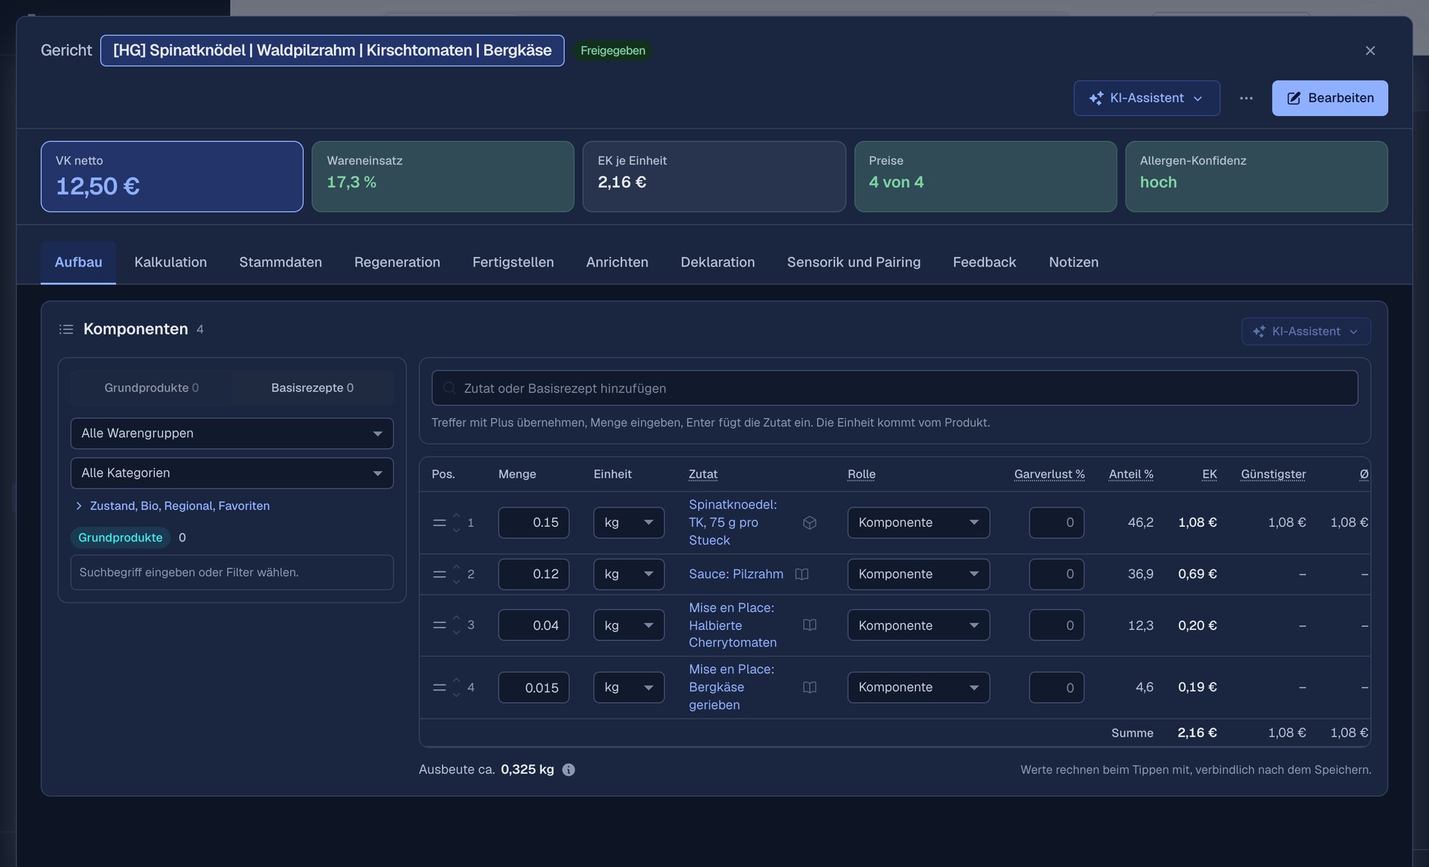The width and height of the screenshot is (1429, 867).
Task: Close the Gericht dialog with the X icon
Action: (1370, 51)
